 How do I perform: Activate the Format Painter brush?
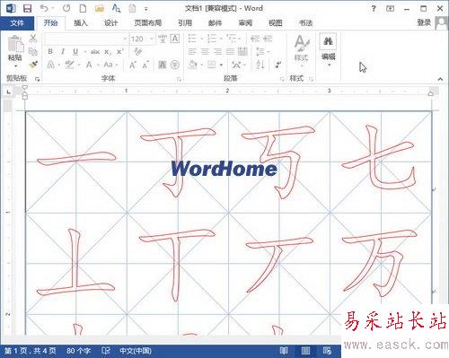pos(33,65)
